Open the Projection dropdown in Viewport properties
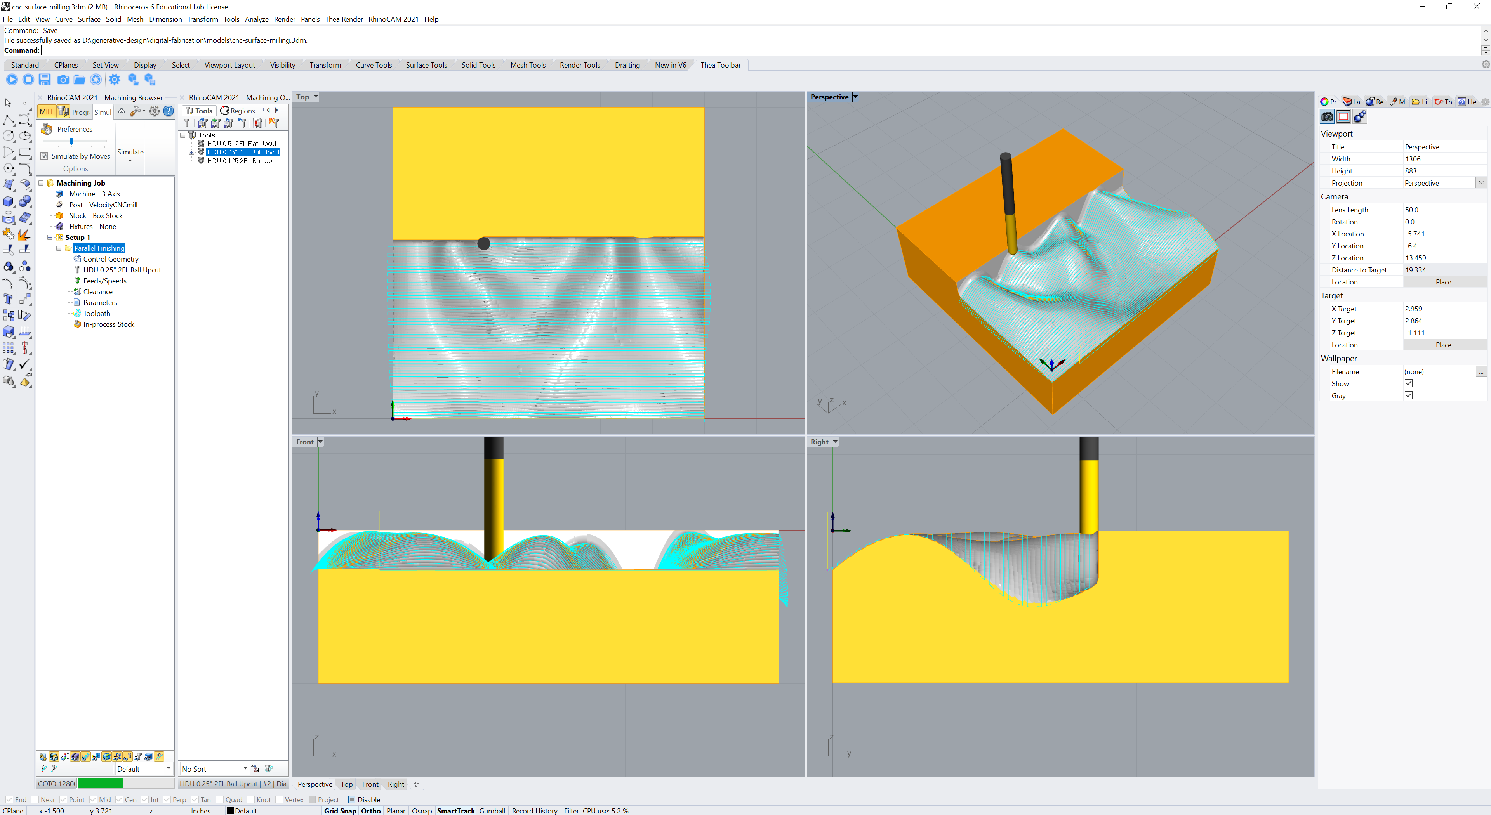The height and width of the screenshot is (815, 1491). [1481, 183]
